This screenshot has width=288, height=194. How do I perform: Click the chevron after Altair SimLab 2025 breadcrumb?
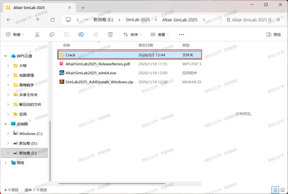[x=204, y=20]
